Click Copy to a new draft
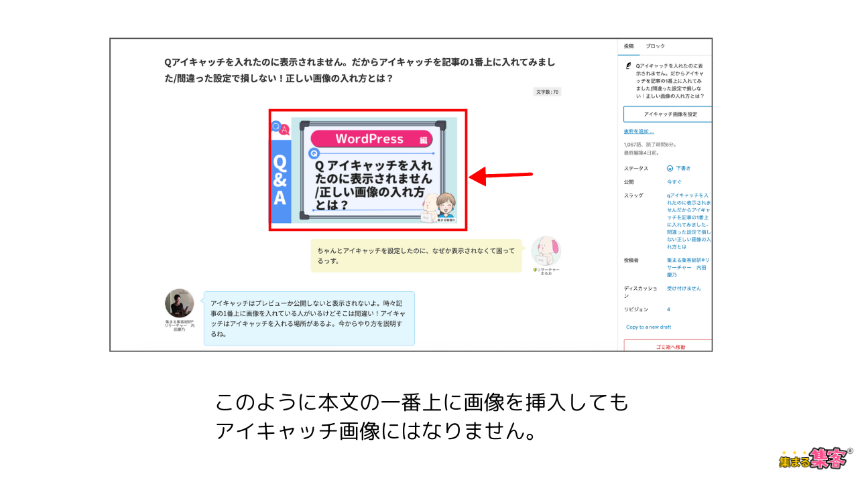Viewport: 858px width, 482px height. point(648,327)
